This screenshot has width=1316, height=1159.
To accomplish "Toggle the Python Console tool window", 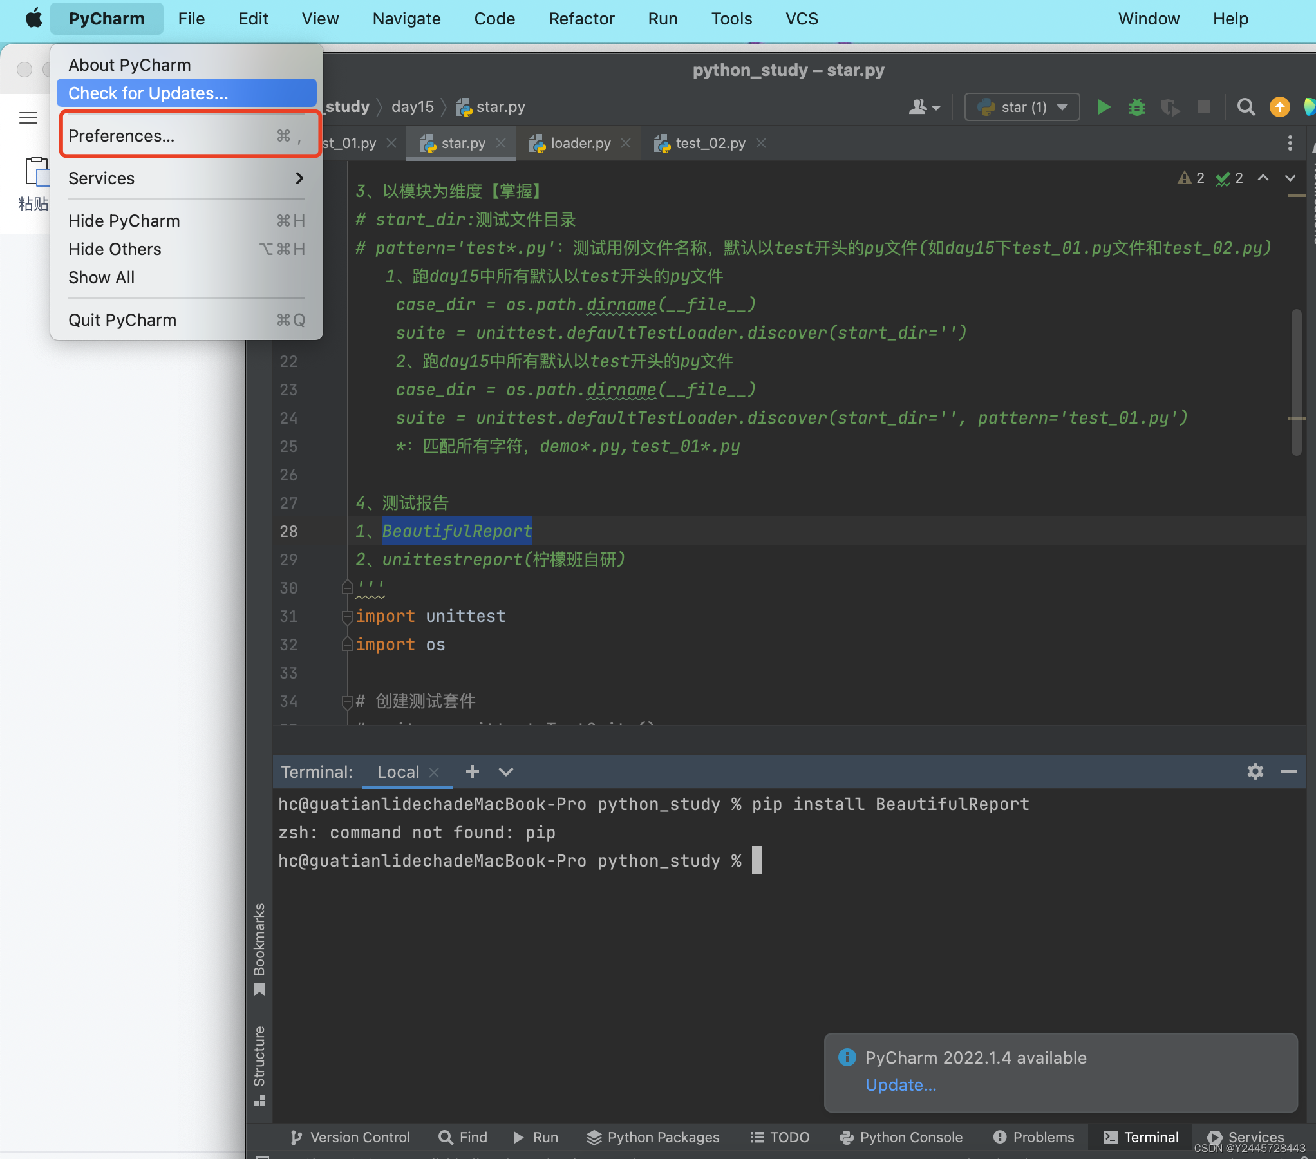I will 901,1137.
